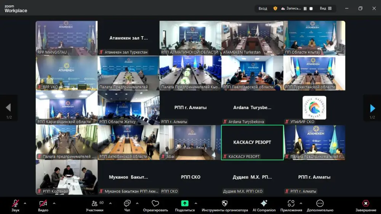Click the Вход button in top bar

tap(263, 8)
